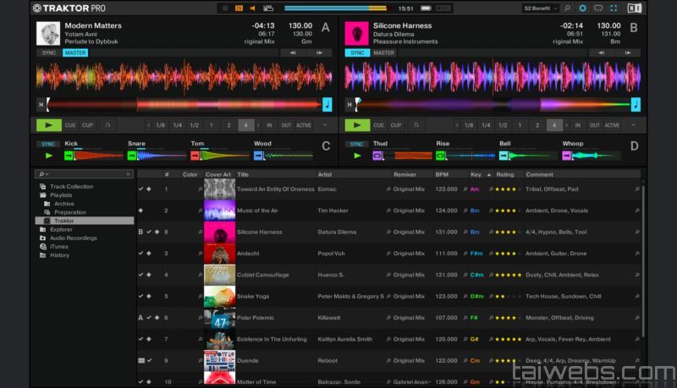Screen dimensions: 677x388
Task: Select loop size 4 on Deck B
Action: click(x=554, y=125)
